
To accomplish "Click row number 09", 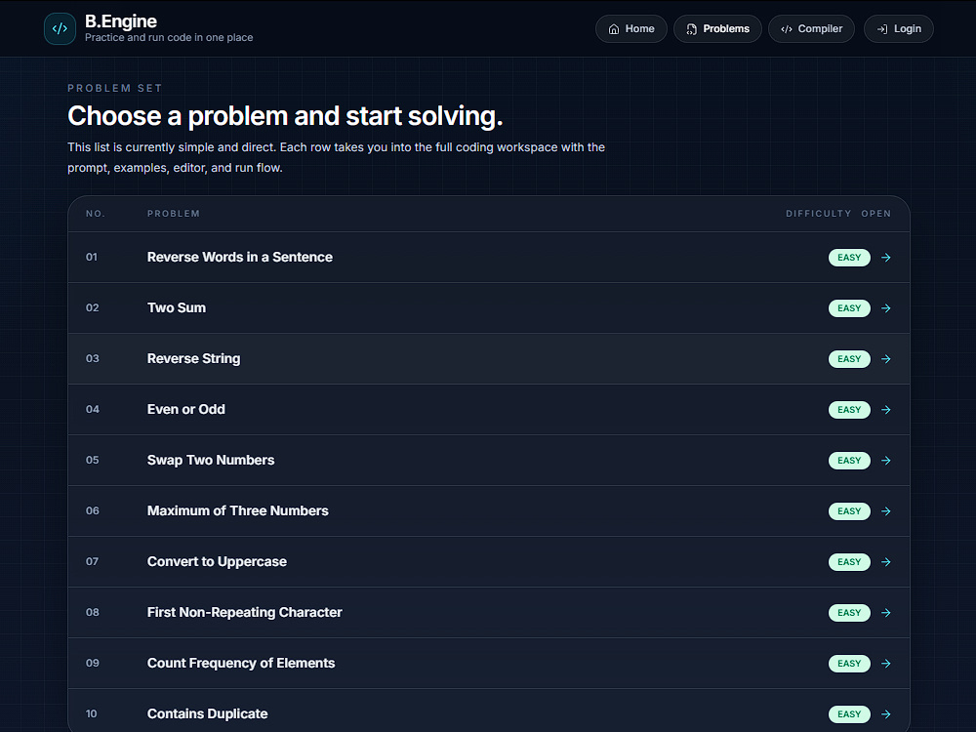I will click(x=92, y=663).
